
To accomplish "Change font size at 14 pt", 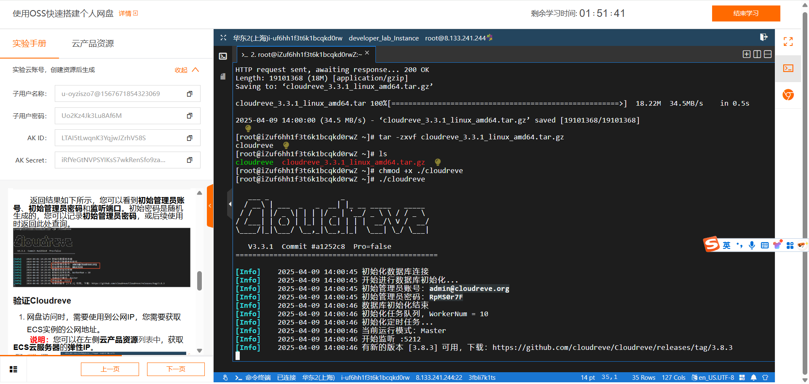I will tap(588, 378).
